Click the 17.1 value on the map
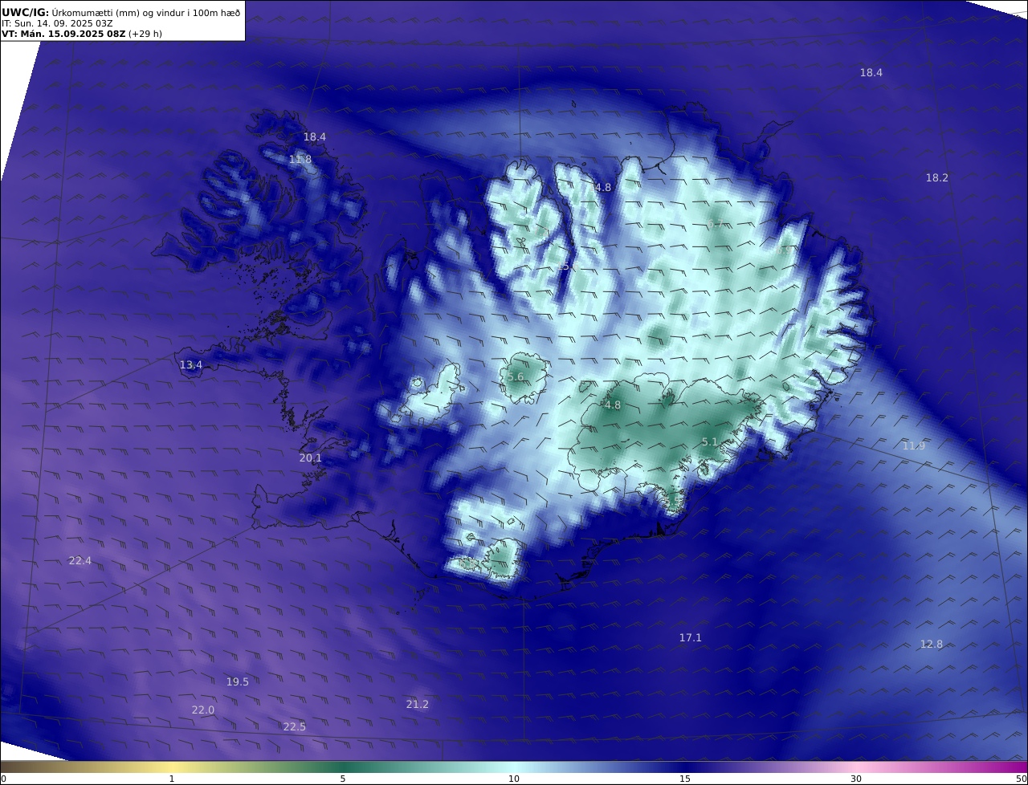Viewport: 1028px width, 785px height. [x=690, y=638]
